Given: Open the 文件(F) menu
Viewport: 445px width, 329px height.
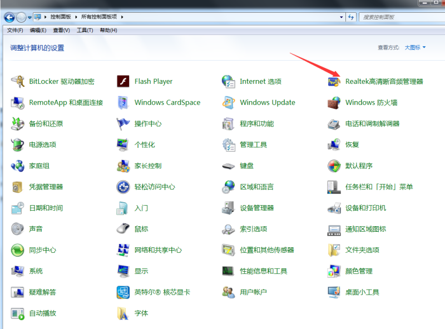Looking at the screenshot, I should (x=15, y=30).
